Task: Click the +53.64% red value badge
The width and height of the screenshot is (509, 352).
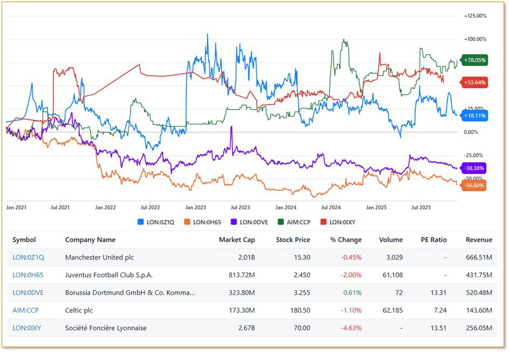Action: (474, 82)
